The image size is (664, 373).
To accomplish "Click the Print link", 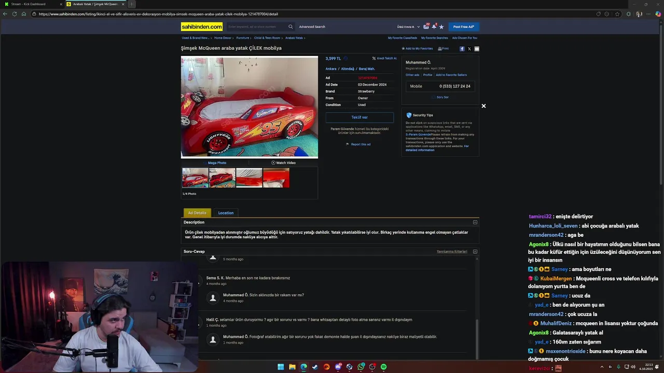I will [444, 49].
